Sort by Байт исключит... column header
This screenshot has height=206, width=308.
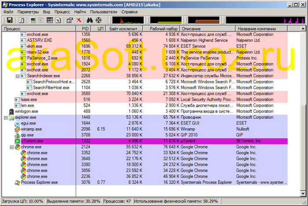(x=125, y=29)
